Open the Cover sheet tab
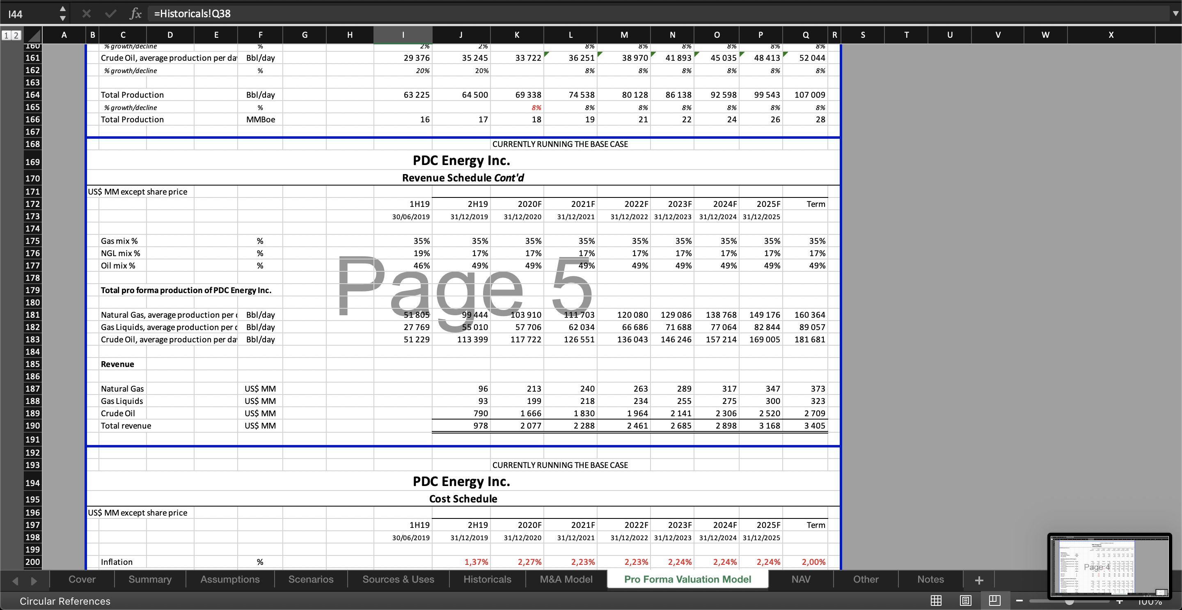This screenshot has width=1182, height=610. pos(82,579)
